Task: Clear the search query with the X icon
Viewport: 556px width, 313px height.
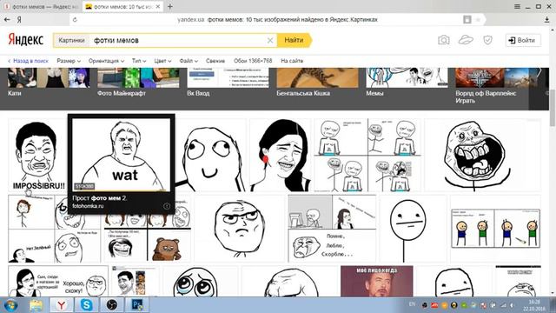Action: pos(270,41)
